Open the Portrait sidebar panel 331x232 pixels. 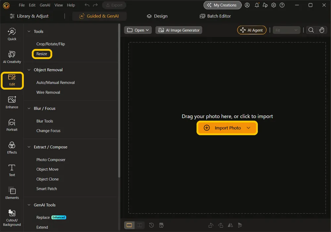pos(12,125)
